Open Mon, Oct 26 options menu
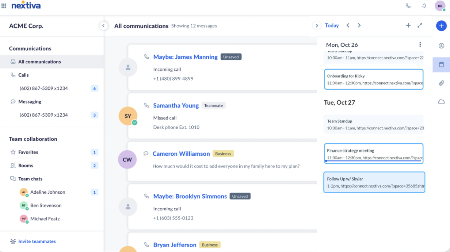The width and height of the screenshot is (450, 252). (420, 44)
